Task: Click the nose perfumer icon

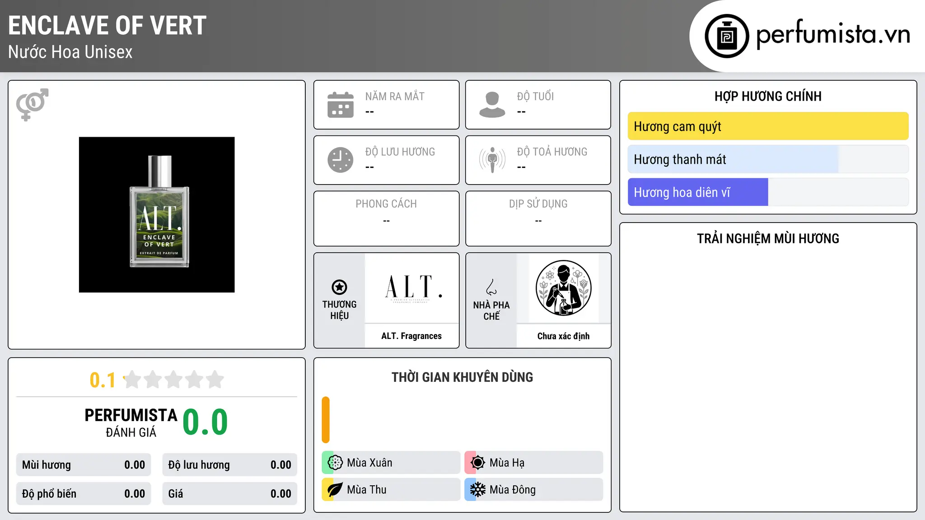Action: [x=491, y=287]
